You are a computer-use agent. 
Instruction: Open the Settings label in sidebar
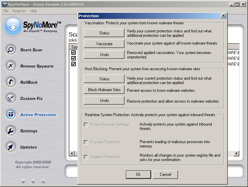(29, 131)
